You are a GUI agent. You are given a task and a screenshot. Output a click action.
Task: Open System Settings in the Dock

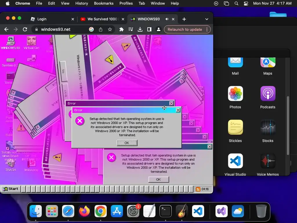[x=133, y=211]
